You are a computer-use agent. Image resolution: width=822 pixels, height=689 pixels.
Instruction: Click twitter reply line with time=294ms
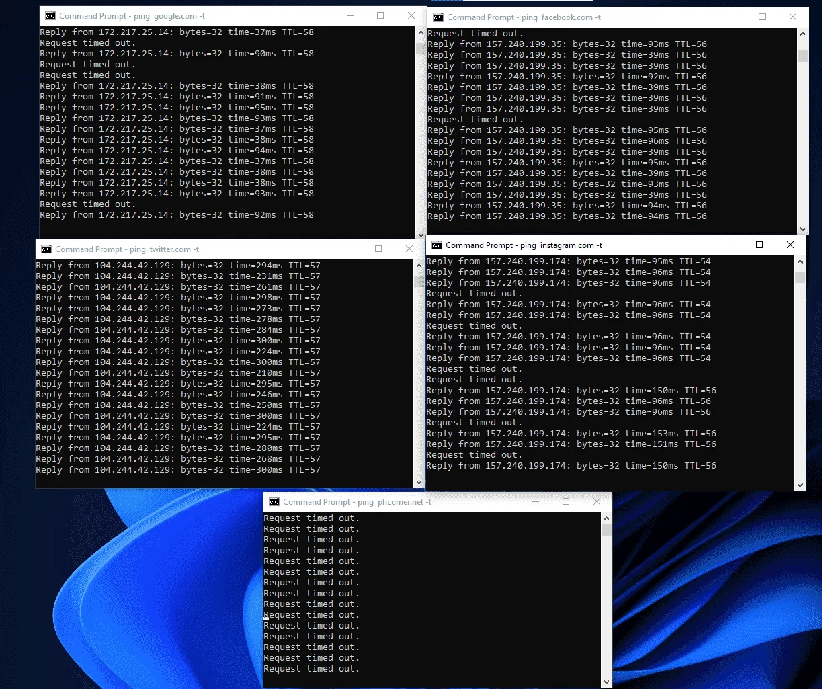(x=178, y=266)
